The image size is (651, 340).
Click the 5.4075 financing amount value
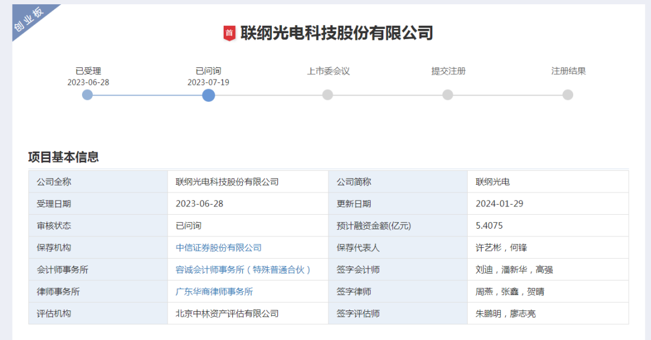(x=489, y=226)
